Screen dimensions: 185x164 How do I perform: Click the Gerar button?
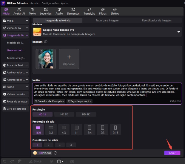pos(172,153)
